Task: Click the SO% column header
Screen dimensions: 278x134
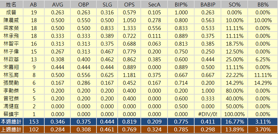Action: pos(235,5)
